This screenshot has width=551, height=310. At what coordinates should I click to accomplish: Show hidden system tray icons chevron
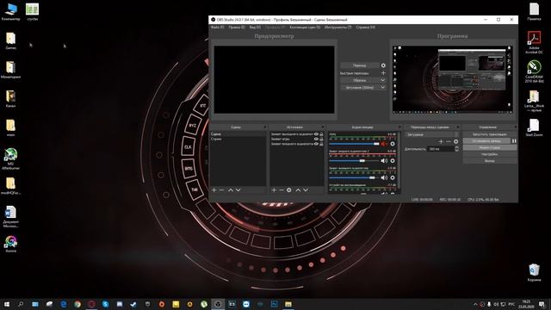pyautogui.click(x=475, y=304)
